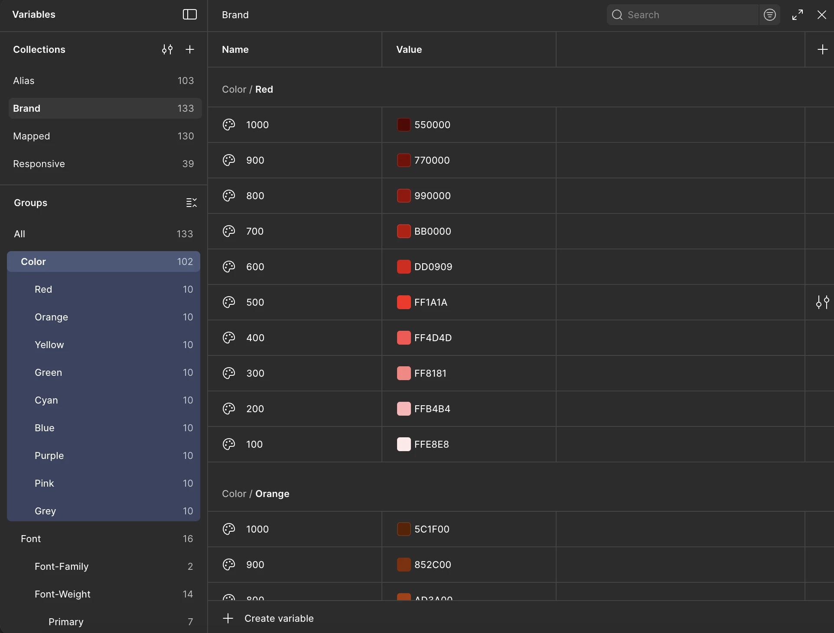Viewport: 834px width, 633px height.
Task: Click the palette icon for Red 900
Action: tap(229, 160)
